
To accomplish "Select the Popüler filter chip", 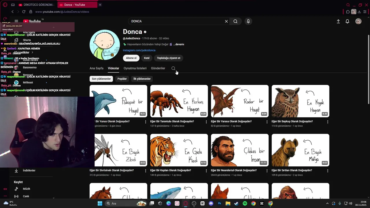I will tap(122, 79).
